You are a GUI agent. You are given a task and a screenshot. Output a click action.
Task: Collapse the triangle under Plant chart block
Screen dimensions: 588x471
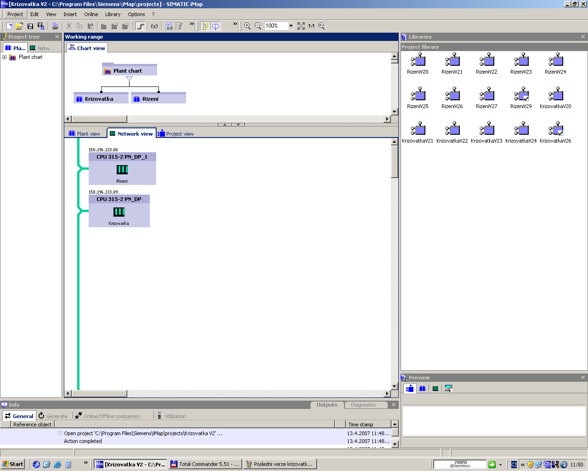[129, 79]
